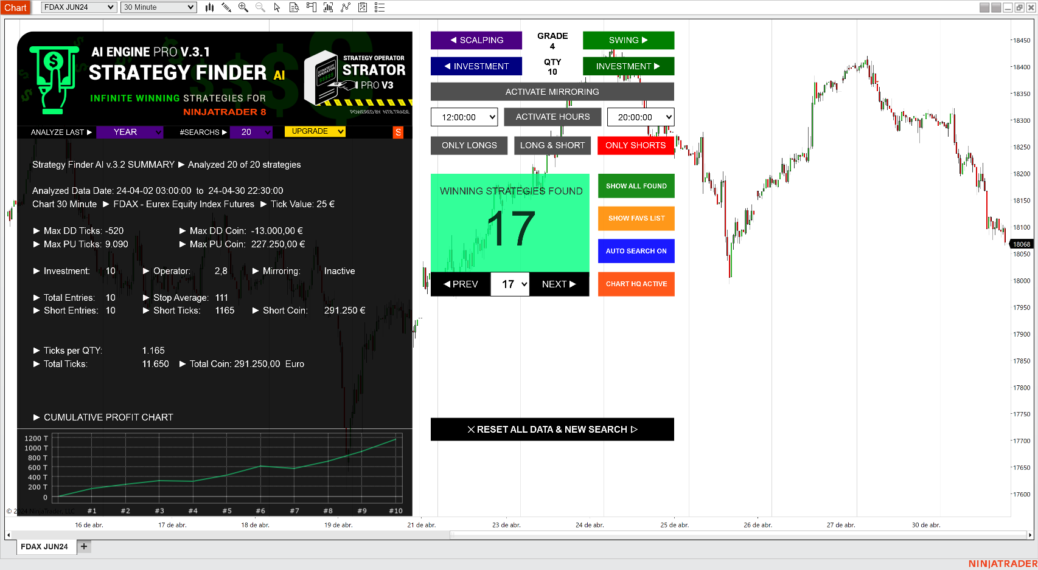
Task: Click the '25 de abr.' date label
Action: [674, 525]
